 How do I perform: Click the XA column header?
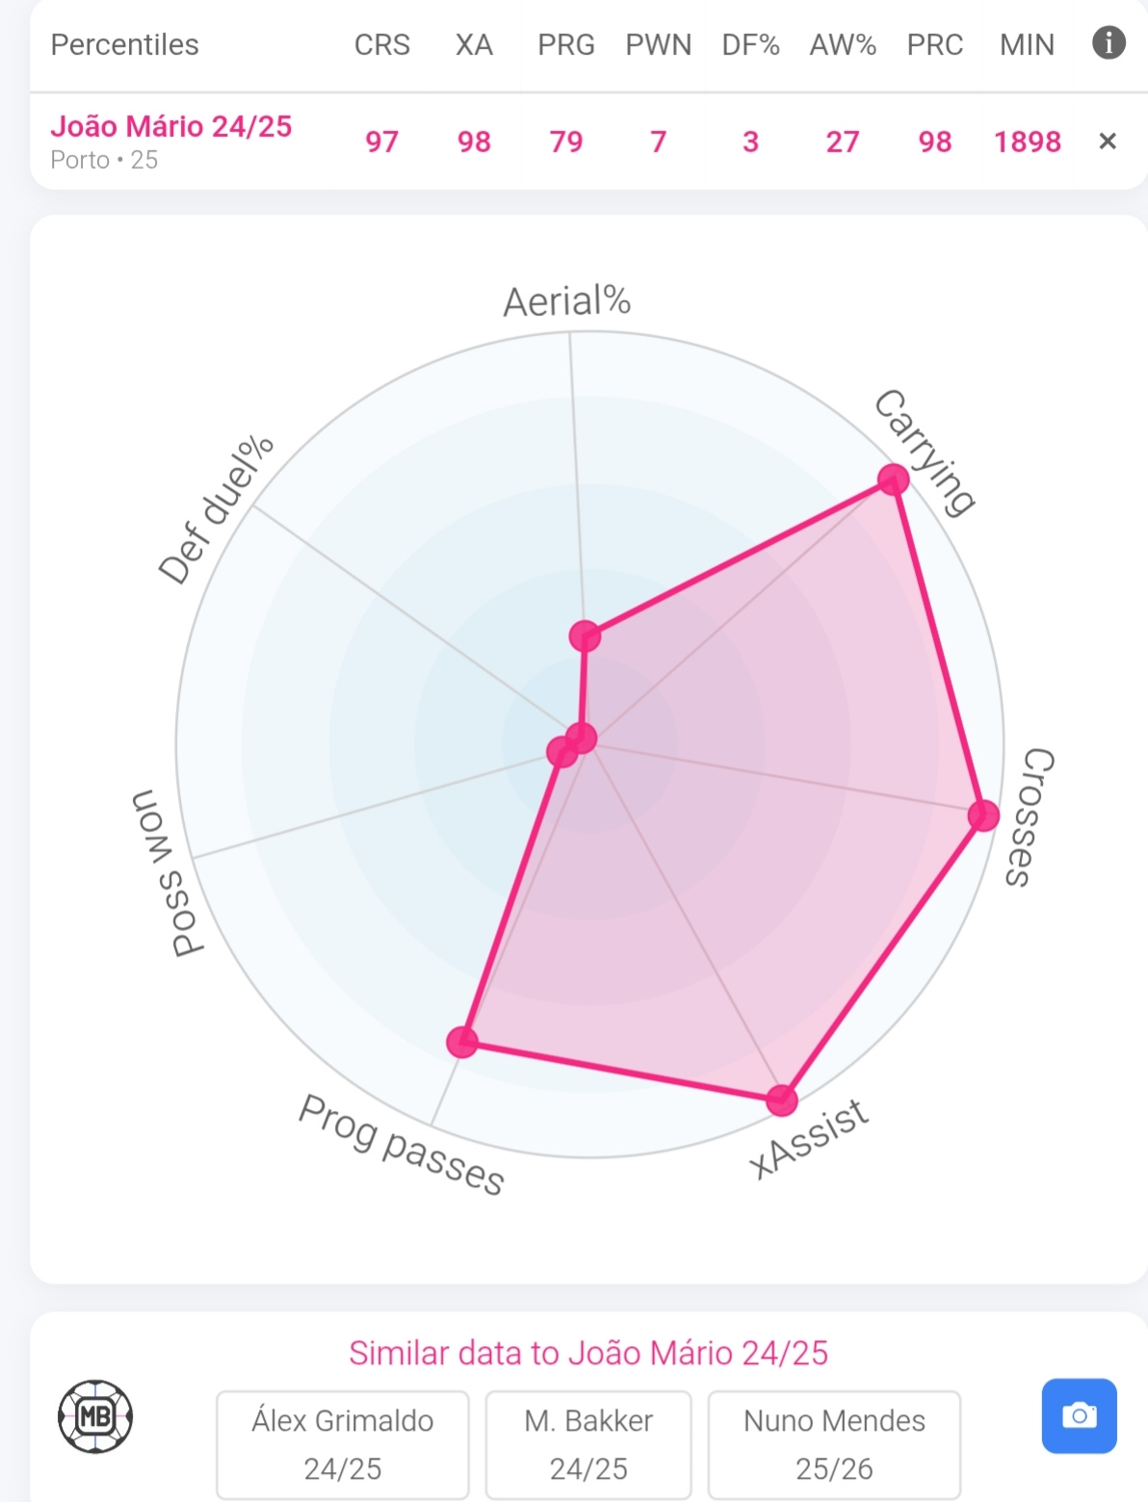(474, 45)
